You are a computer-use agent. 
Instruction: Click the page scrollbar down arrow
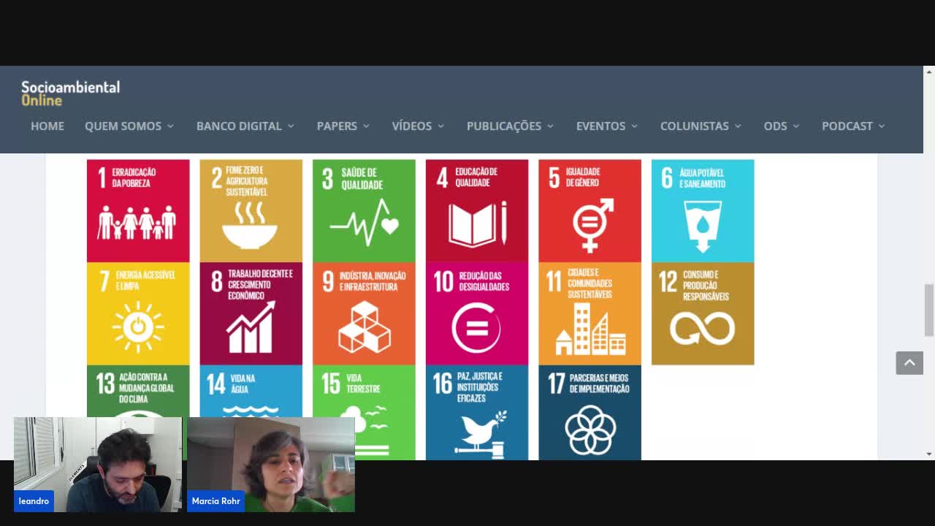[929, 454]
